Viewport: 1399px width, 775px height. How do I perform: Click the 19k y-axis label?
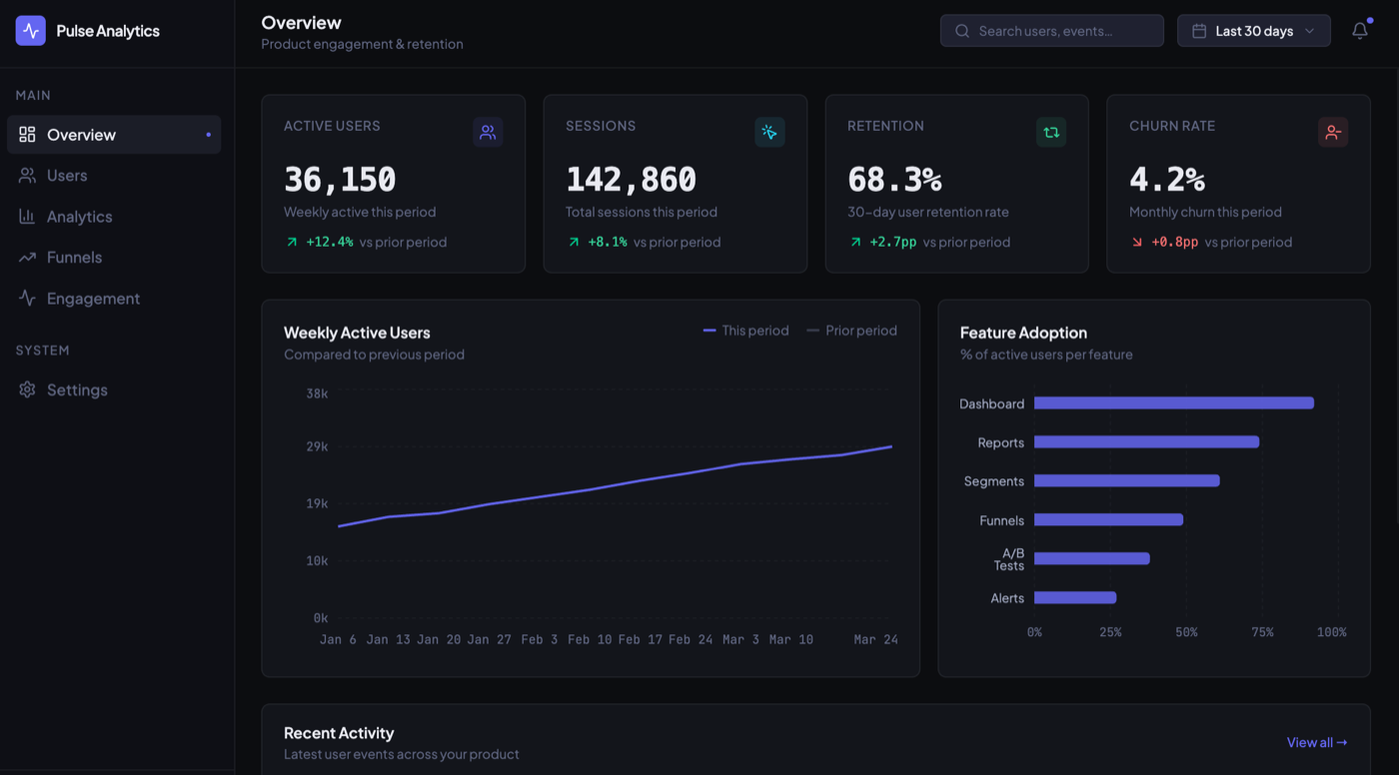(317, 503)
